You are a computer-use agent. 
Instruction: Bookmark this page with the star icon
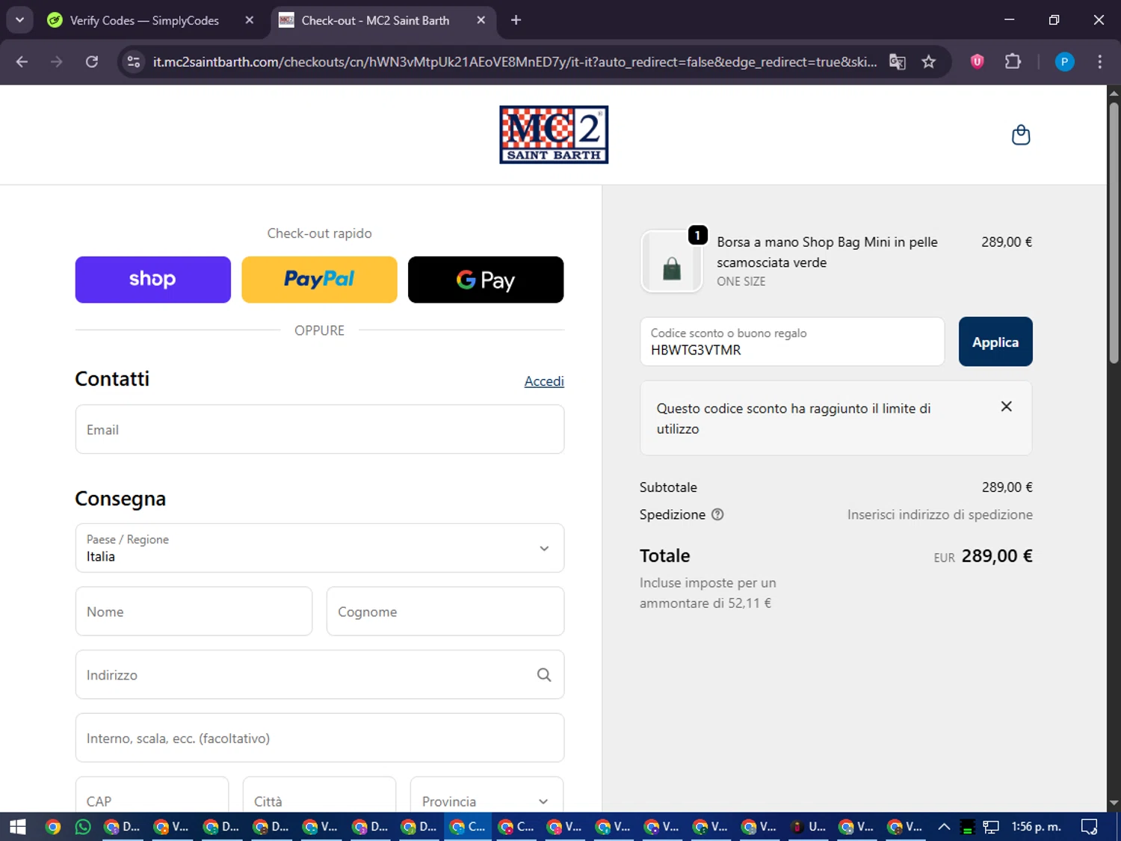(x=929, y=62)
